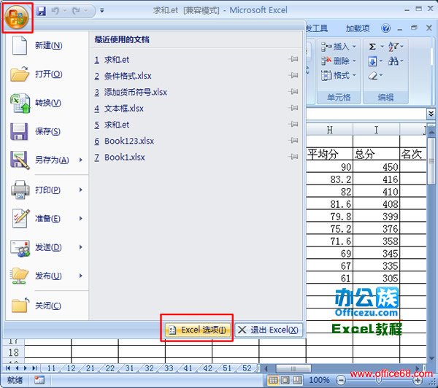
Task: Switch to the 加载项 ribbon tab
Action: (358, 28)
